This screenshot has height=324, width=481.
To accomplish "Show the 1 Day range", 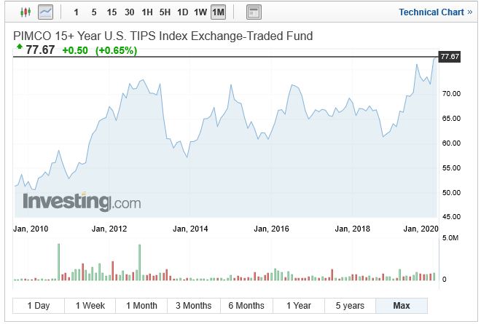I will (x=39, y=306).
